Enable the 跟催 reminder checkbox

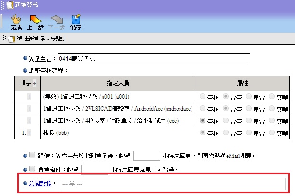click(32, 155)
